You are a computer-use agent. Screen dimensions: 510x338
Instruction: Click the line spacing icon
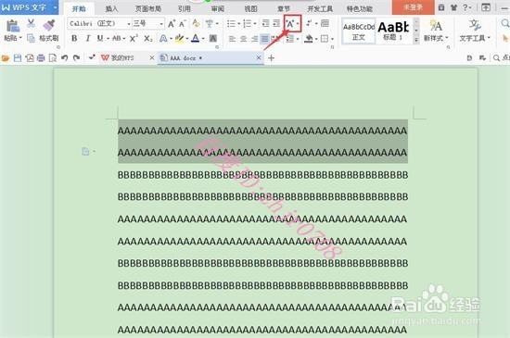tap(290, 39)
